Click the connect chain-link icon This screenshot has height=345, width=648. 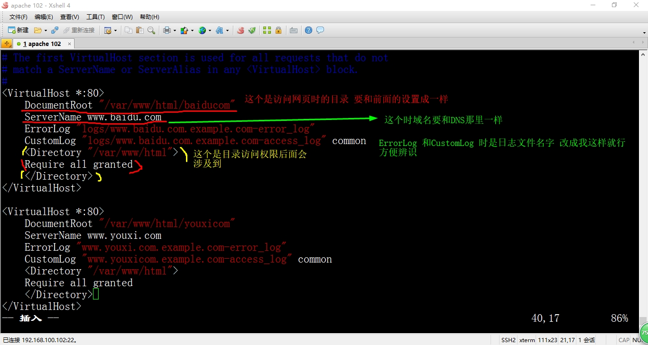55,30
